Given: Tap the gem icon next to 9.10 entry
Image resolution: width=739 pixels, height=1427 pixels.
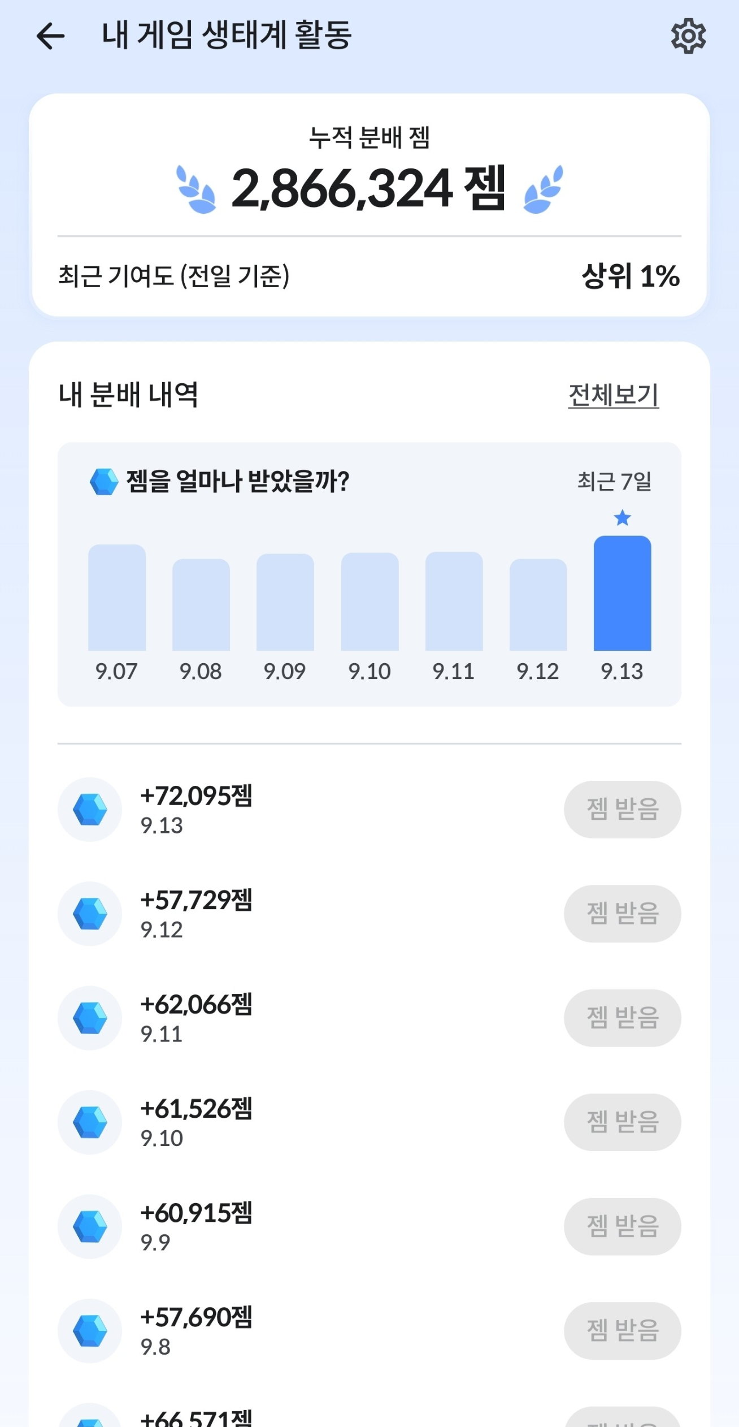Looking at the screenshot, I should click(x=90, y=1122).
